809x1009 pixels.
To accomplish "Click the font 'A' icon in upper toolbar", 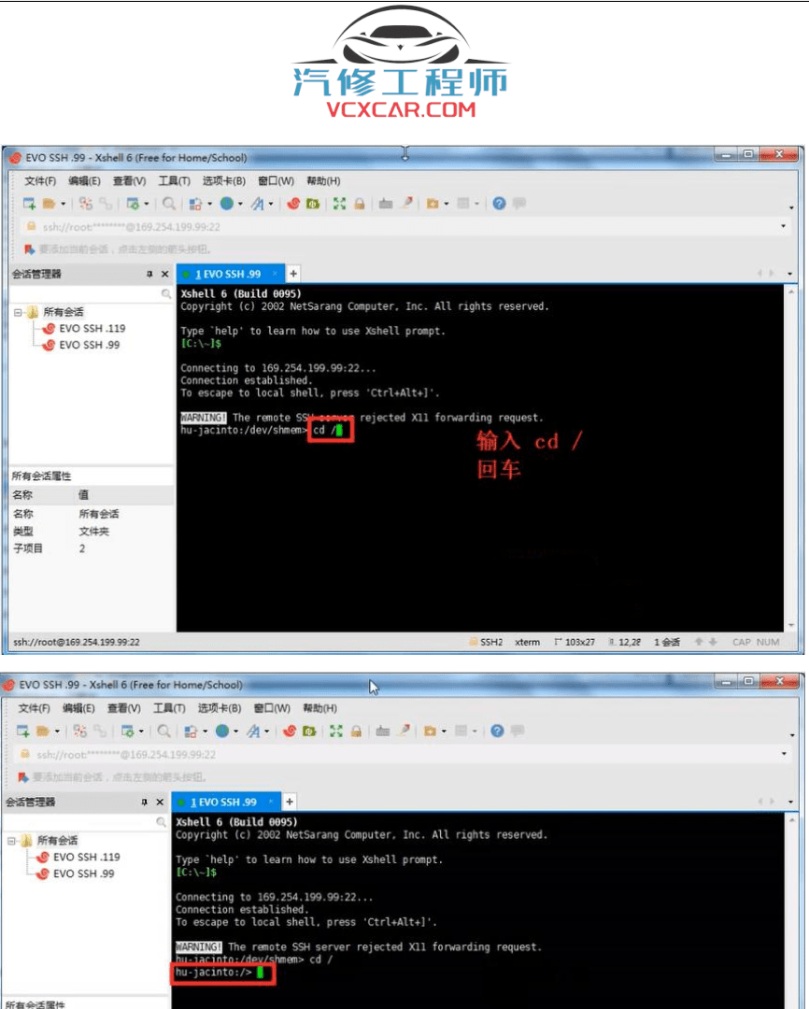I will coord(257,204).
